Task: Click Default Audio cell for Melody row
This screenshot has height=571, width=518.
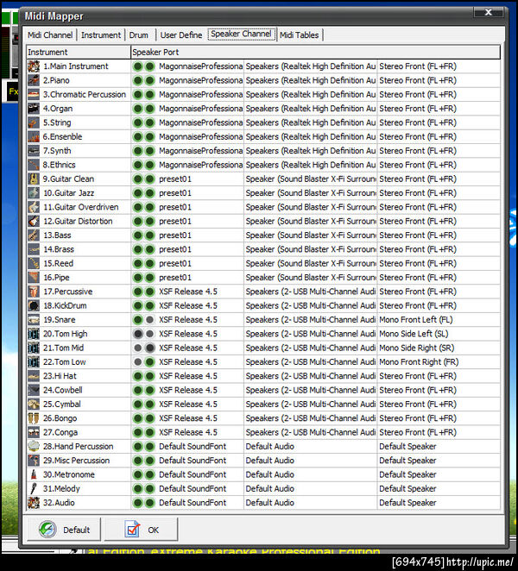Action: tap(310, 489)
